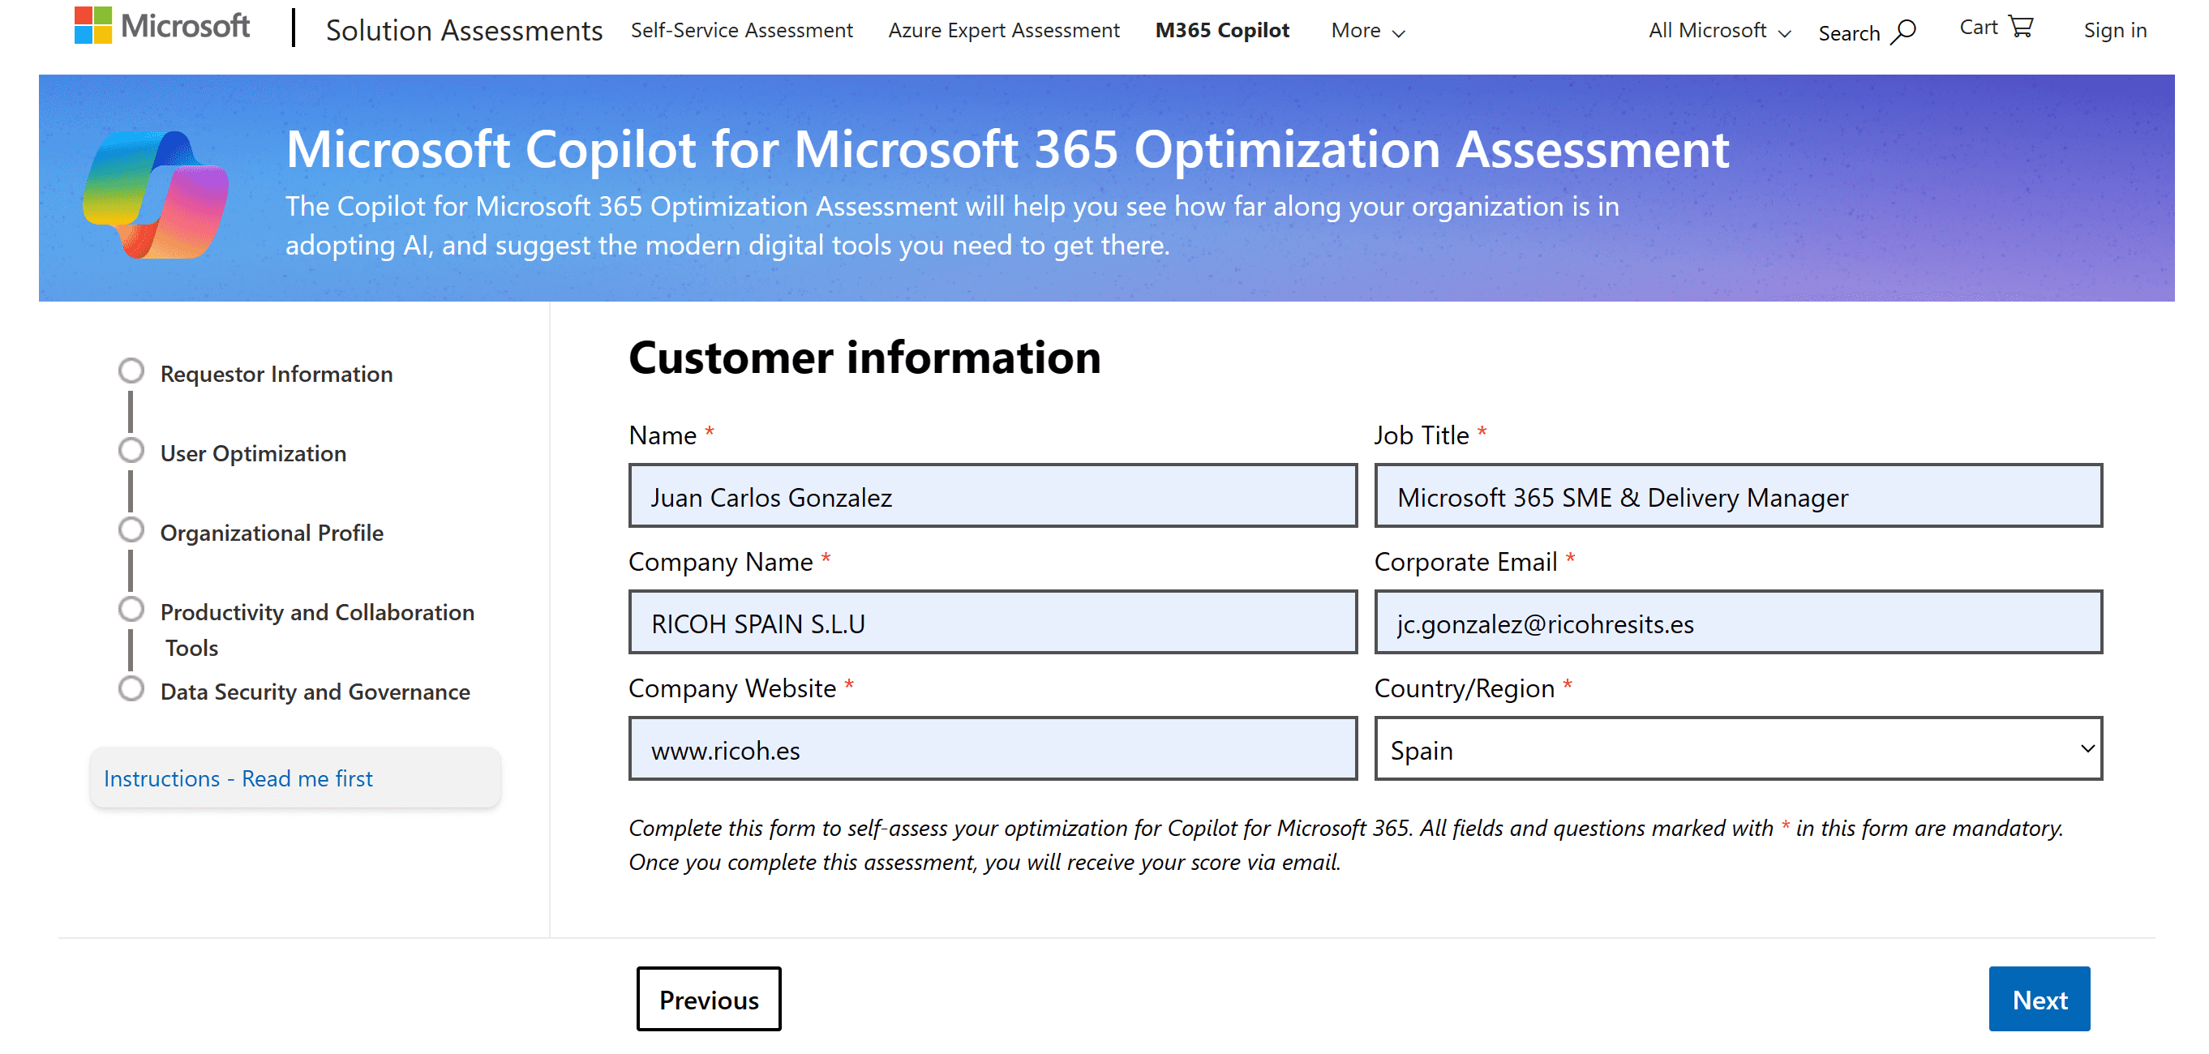Click the Cart text link
Image resolution: width=2209 pixels, height=1054 pixels.
tap(1979, 28)
